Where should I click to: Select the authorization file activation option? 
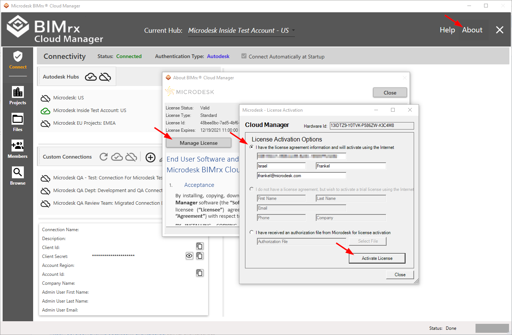click(x=252, y=232)
